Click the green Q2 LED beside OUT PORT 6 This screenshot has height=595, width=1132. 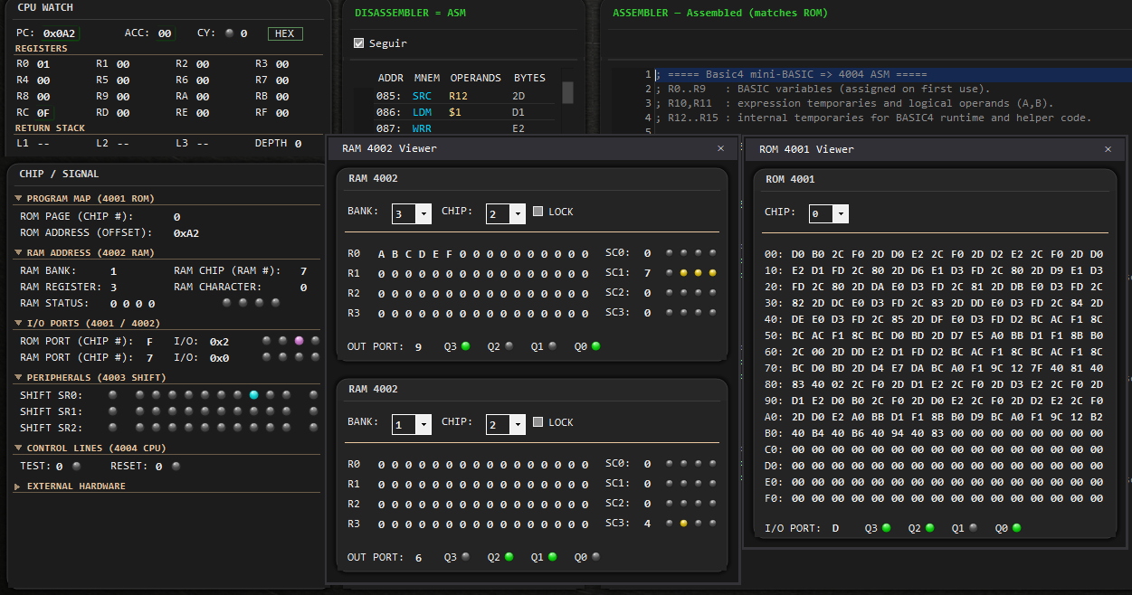tap(509, 558)
